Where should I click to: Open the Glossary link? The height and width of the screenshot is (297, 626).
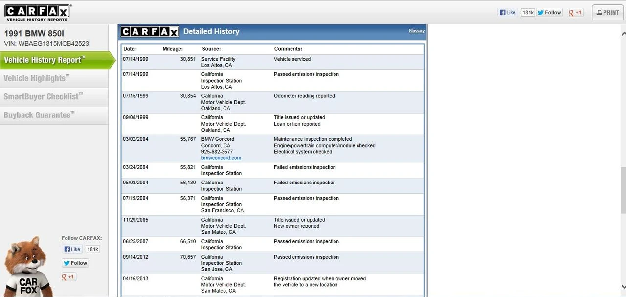(x=417, y=31)
